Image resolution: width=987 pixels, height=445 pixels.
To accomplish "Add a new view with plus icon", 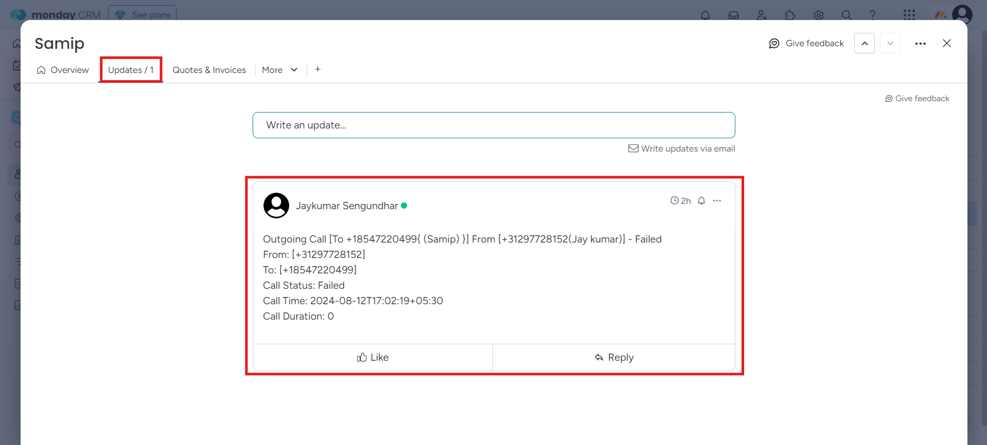I will 318,69.
